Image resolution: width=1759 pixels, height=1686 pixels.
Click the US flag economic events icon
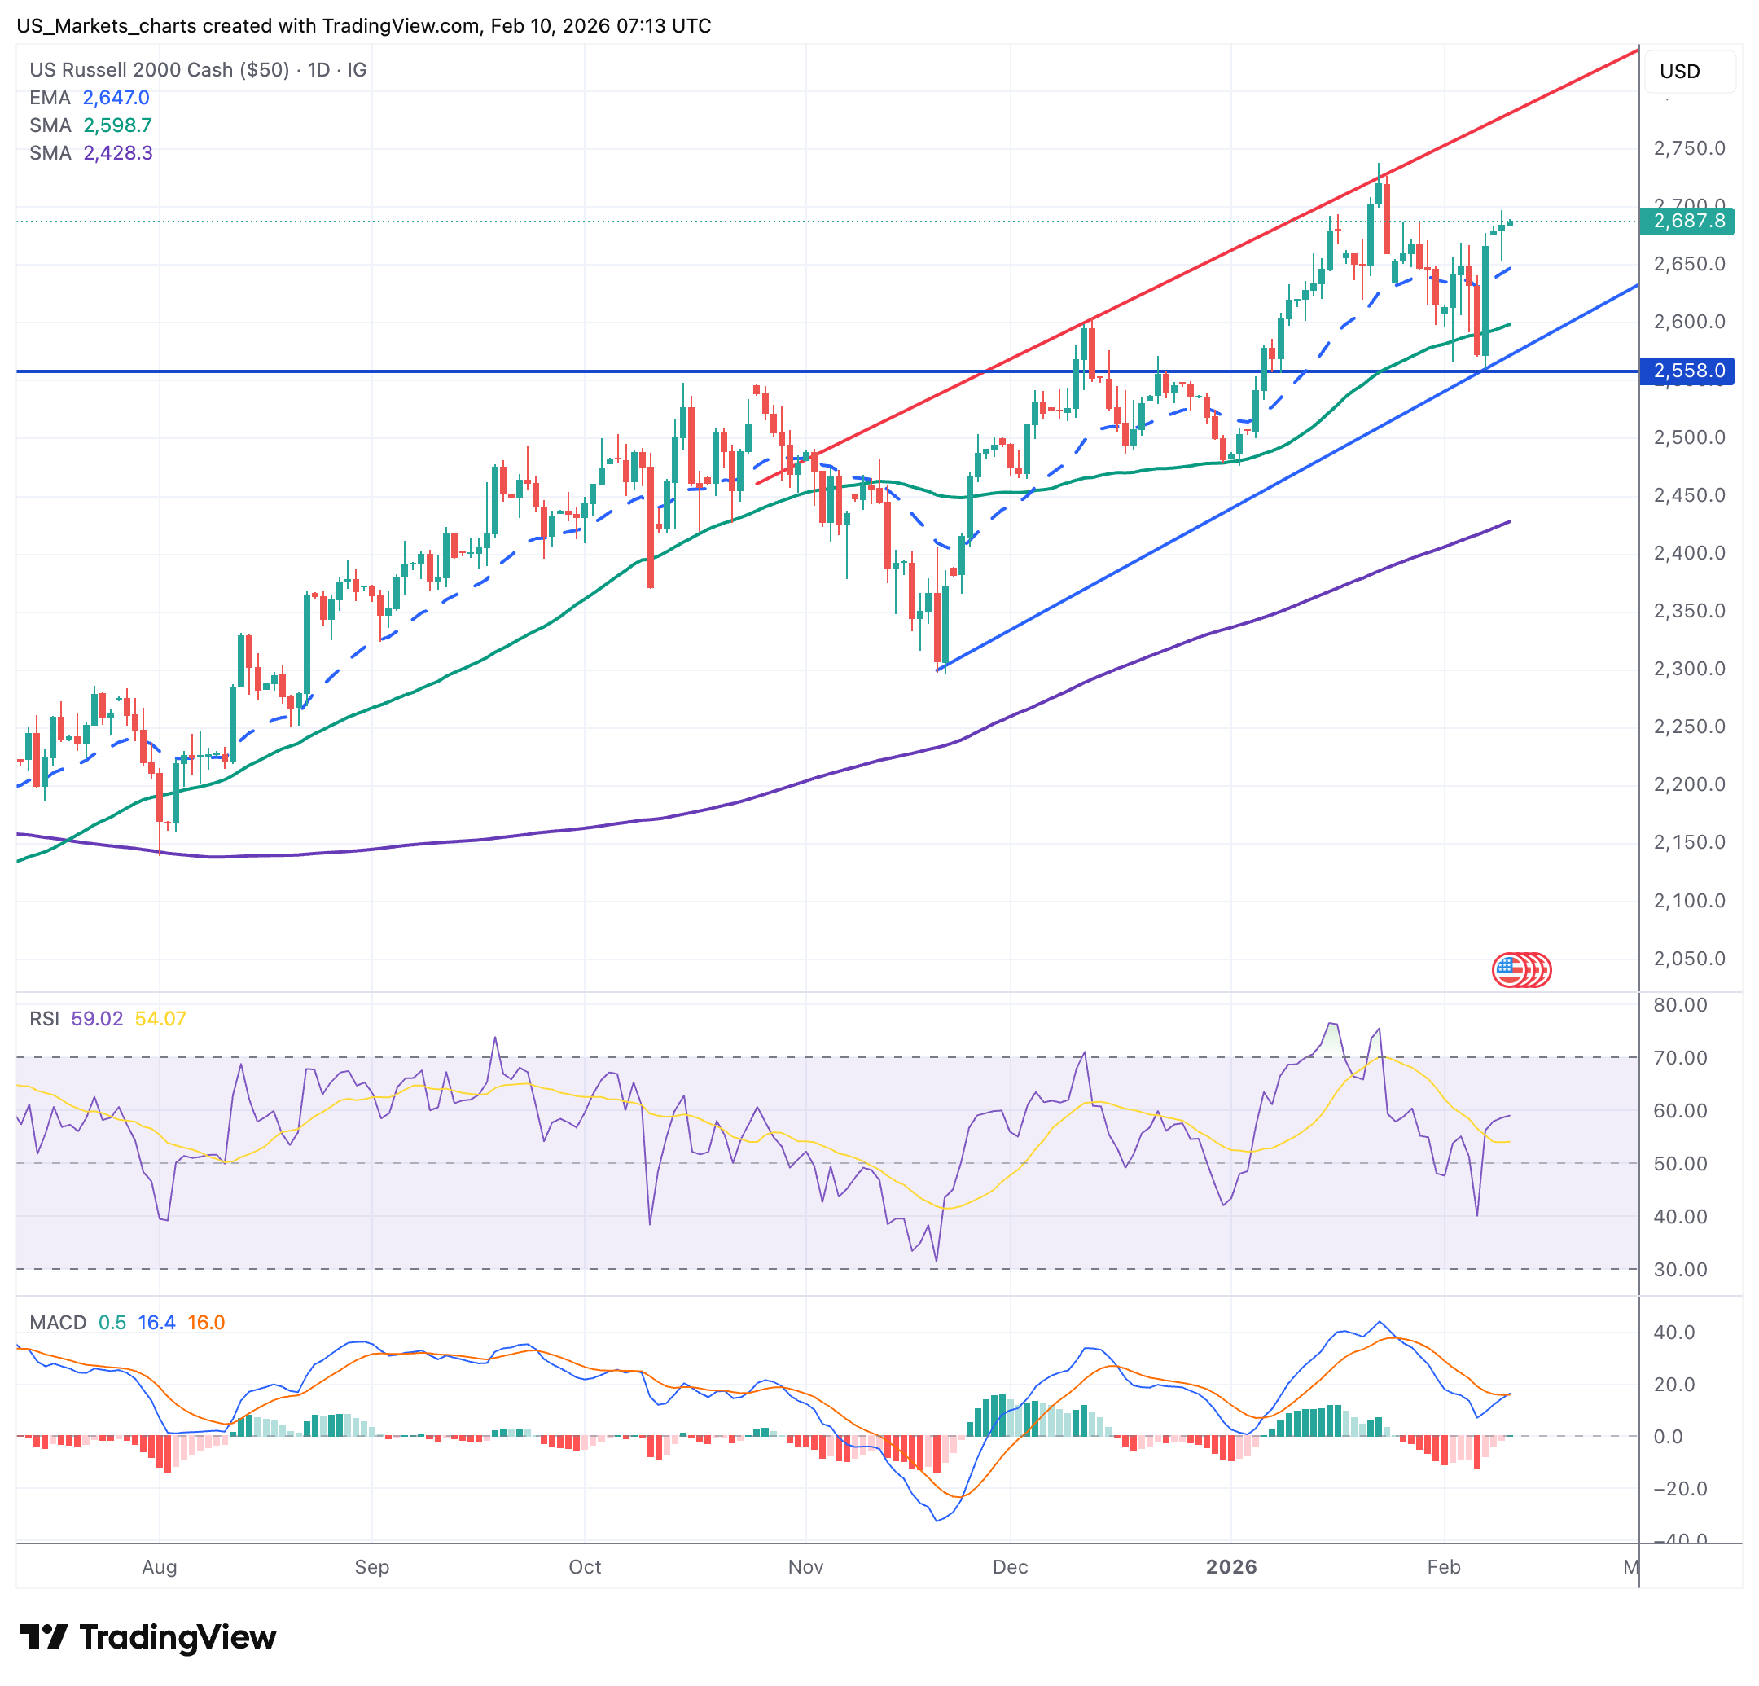pos(1511,969)
